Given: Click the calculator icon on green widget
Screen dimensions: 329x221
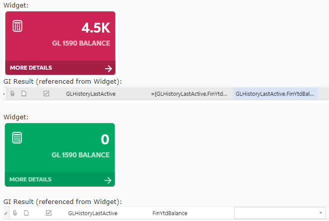Looking at the screenshot, I should coord(18,138).
